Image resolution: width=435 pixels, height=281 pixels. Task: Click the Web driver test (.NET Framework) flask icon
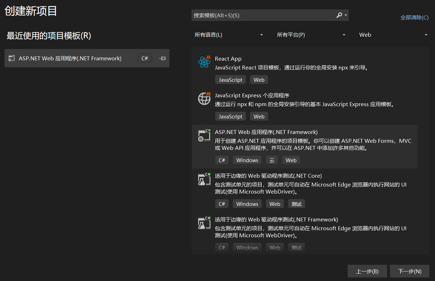click(x=204, y=223)
